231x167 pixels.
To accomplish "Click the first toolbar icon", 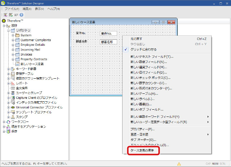I will pos(5,15).
